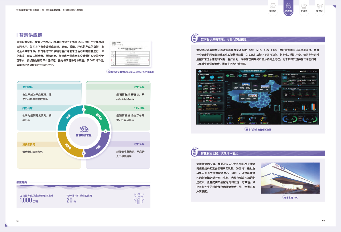Click the 案例 badge beside 智慧物流实践
The height and width of the screenshot is (232, 341).
(x=195, y=152)
